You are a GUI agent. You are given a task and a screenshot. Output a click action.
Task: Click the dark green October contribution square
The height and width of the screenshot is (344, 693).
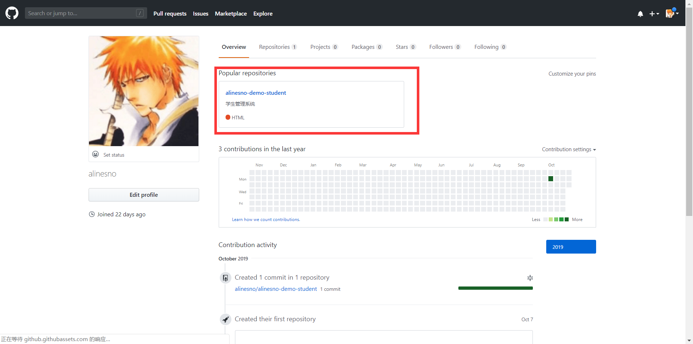coord(551,179)
